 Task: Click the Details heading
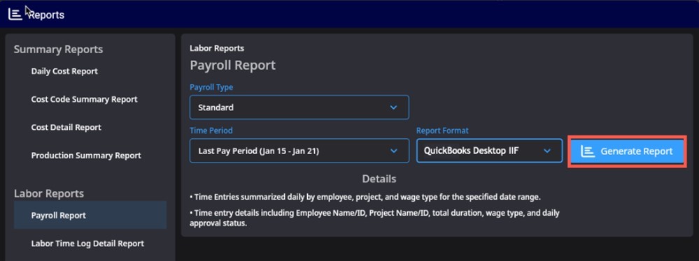[x=379, y=179]
